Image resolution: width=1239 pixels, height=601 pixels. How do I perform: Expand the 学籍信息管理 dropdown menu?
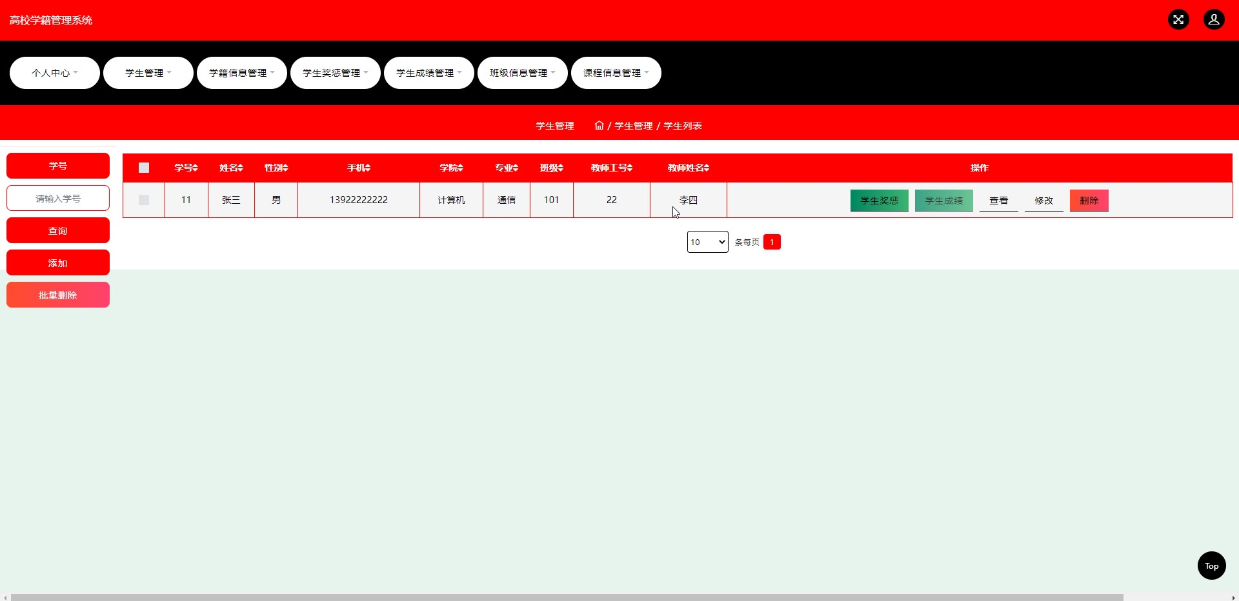tap(242, 73)
